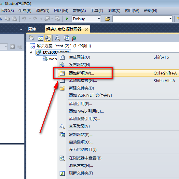Open the Redo history dropdown arrow
This screenshot has width=179, height=179.
[x=41, y=19]
